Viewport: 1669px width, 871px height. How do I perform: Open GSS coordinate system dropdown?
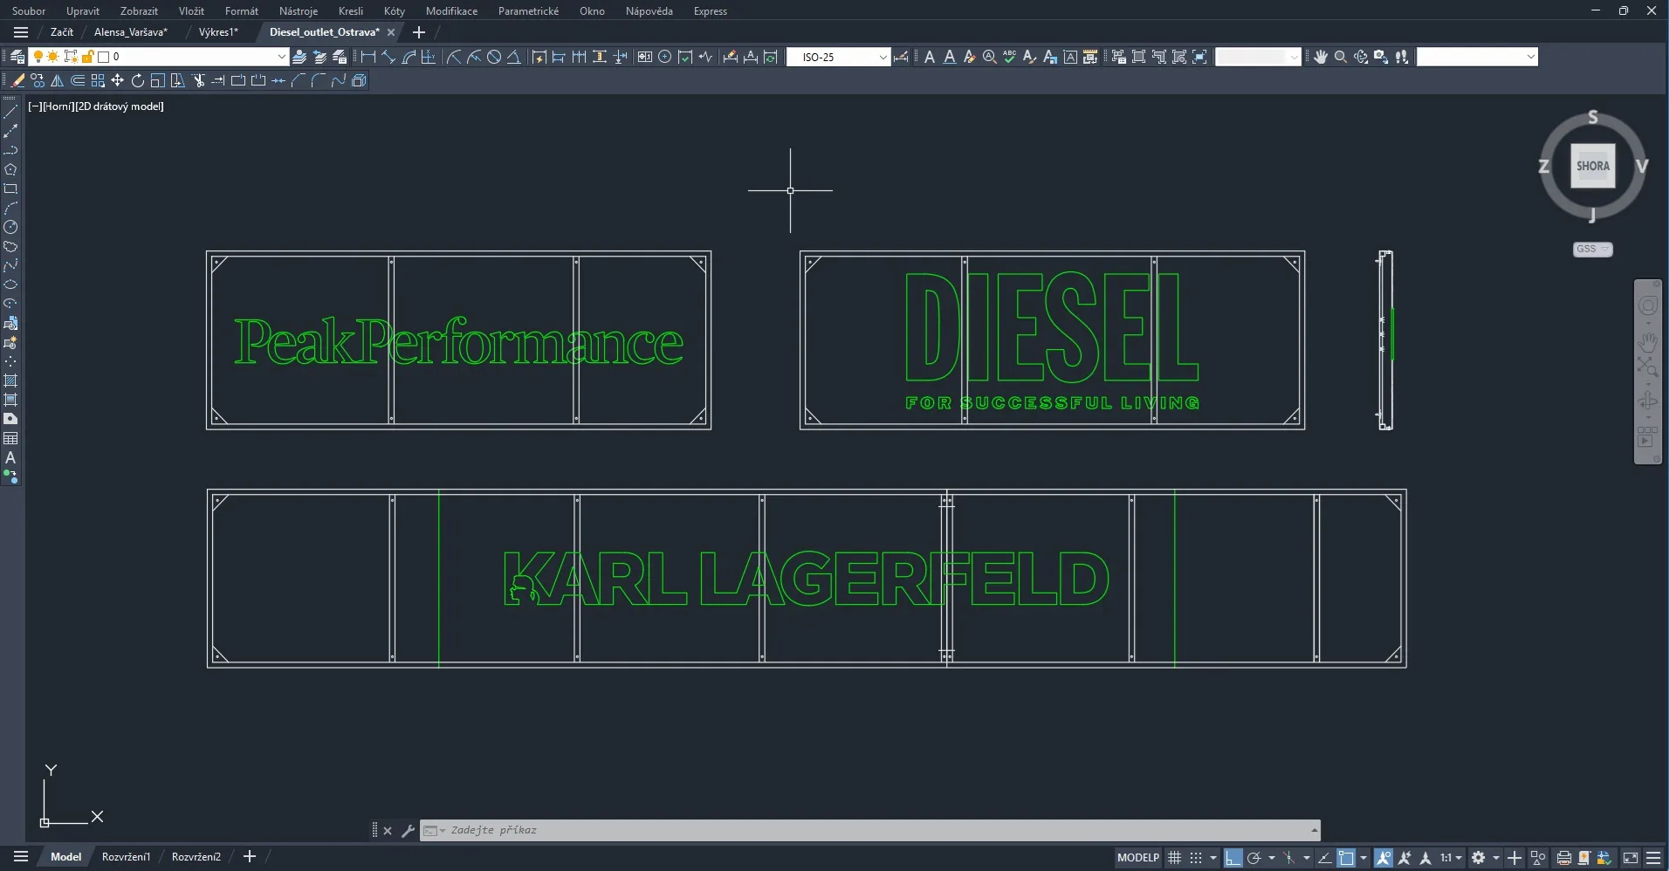pyautogui.click(x=1592, y=249)
